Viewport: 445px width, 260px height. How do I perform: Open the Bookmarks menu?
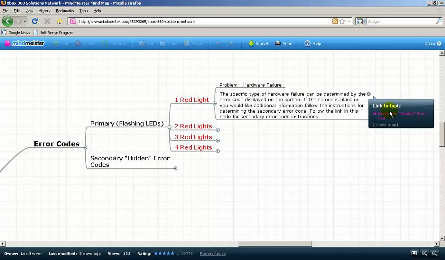(x=65, y=11)
